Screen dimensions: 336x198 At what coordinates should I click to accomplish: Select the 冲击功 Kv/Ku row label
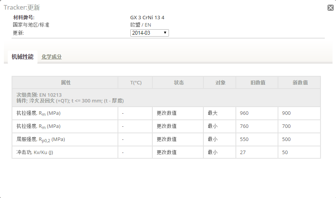pyautogui.click(x=33, y=152)
